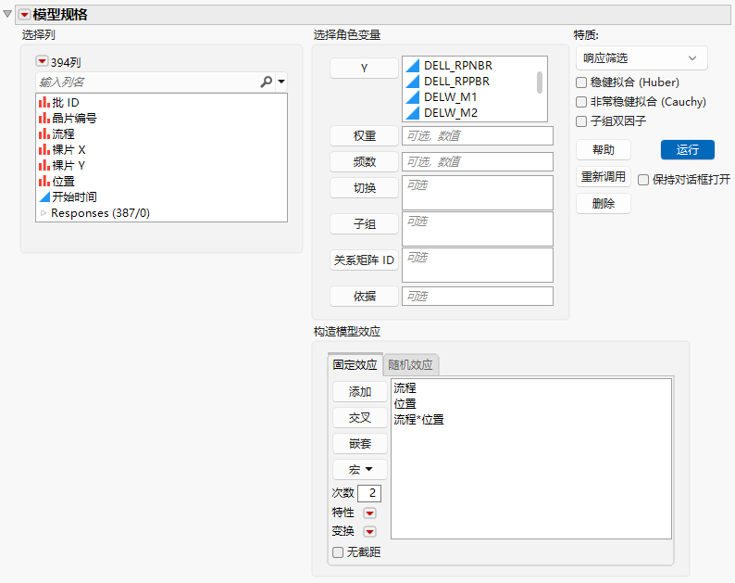Click the 依据 role button

[364, 297]
